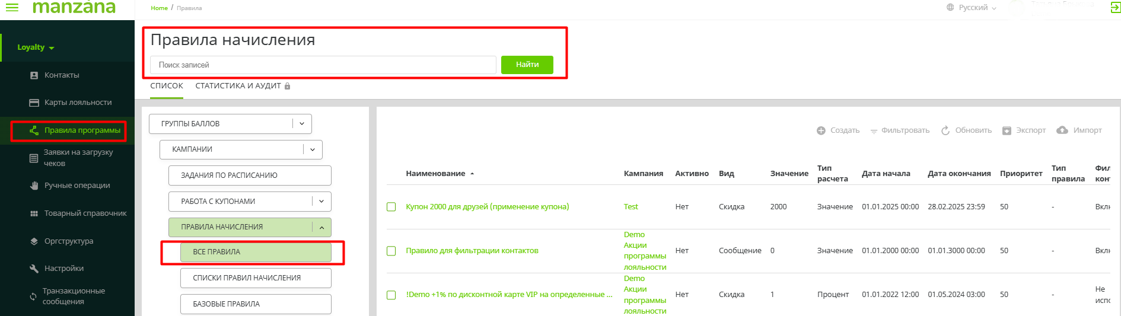
Task: Click the Настройки wrench icon
Action: click(34, 269)
